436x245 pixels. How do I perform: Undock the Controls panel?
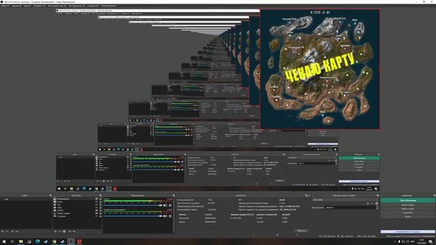[434, 195]
